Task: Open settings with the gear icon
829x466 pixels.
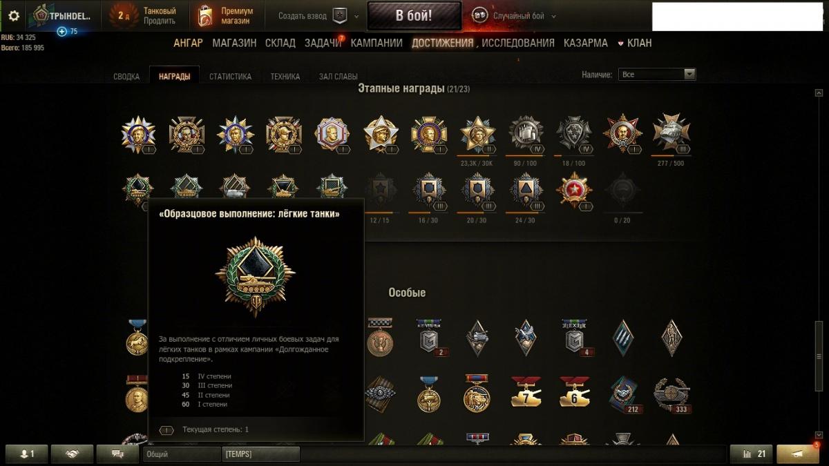Action: 14,15
